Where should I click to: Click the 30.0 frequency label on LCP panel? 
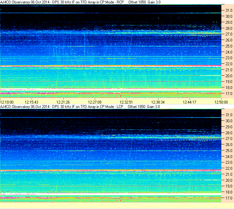pos(229,121)
